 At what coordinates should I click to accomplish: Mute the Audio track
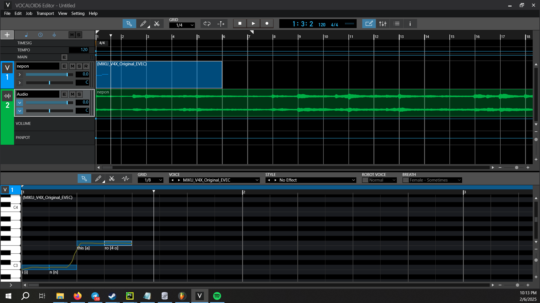coord(73,94)
